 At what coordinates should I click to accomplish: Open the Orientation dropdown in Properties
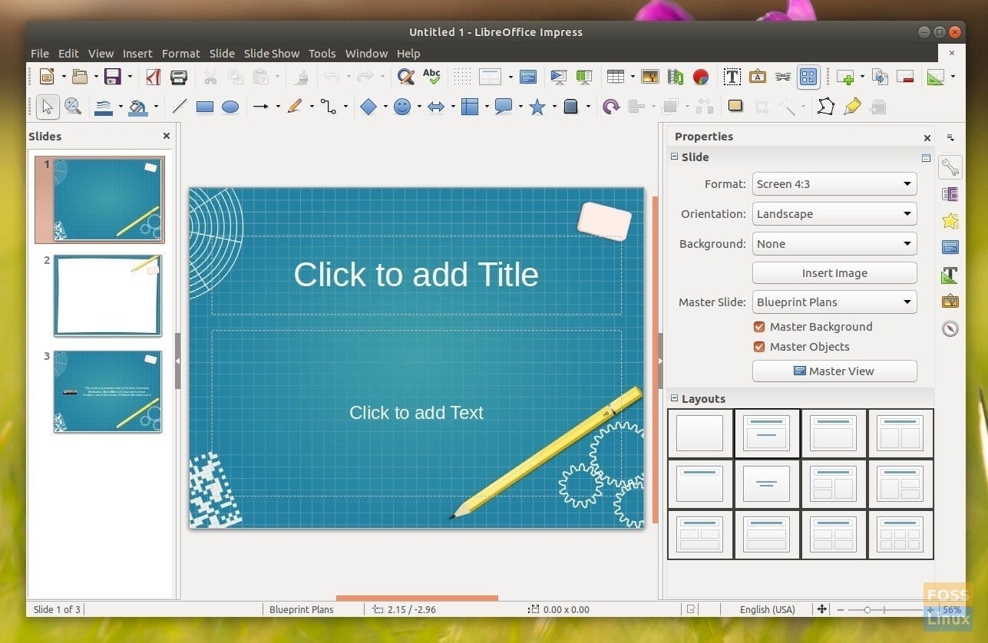(x=834, y=213)
